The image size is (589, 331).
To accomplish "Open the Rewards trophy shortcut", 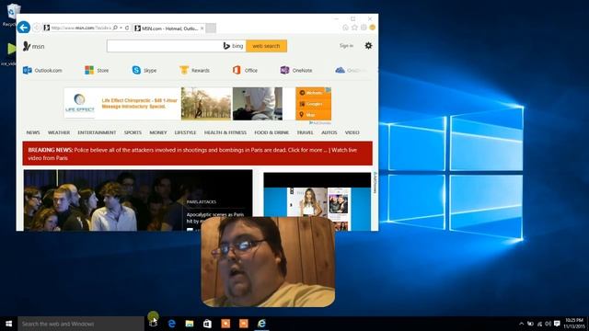I will pyautogui.click(x=194, y=70).
